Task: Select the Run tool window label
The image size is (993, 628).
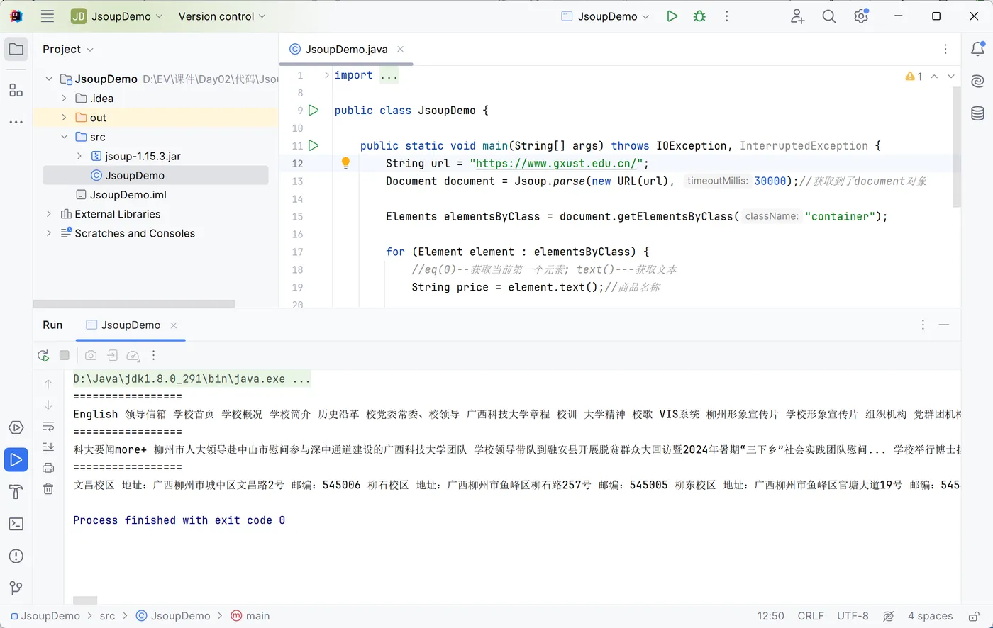Action: 52,325
